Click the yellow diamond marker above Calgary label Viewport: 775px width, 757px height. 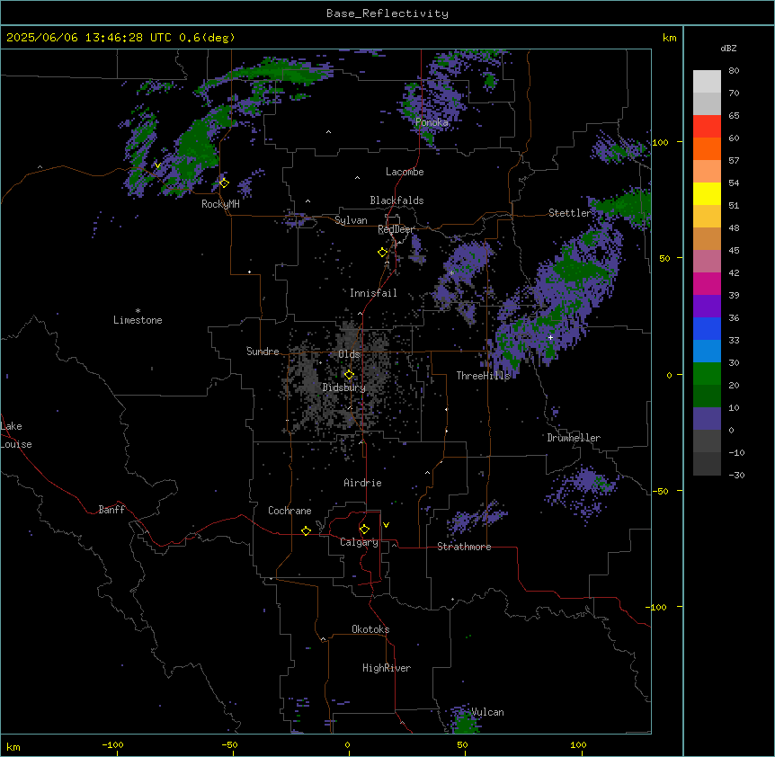pyautogui.click(x=364, y=530)
